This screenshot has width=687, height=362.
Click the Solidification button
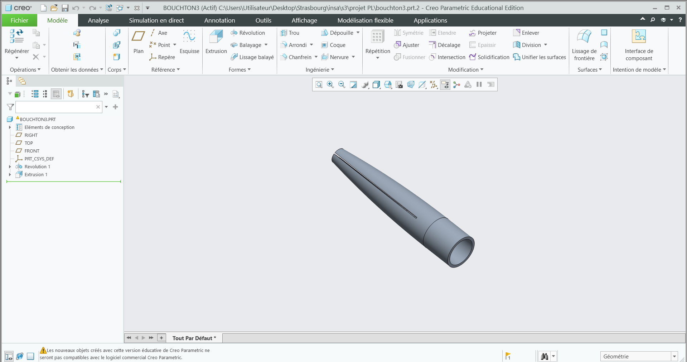coord(489,57)
